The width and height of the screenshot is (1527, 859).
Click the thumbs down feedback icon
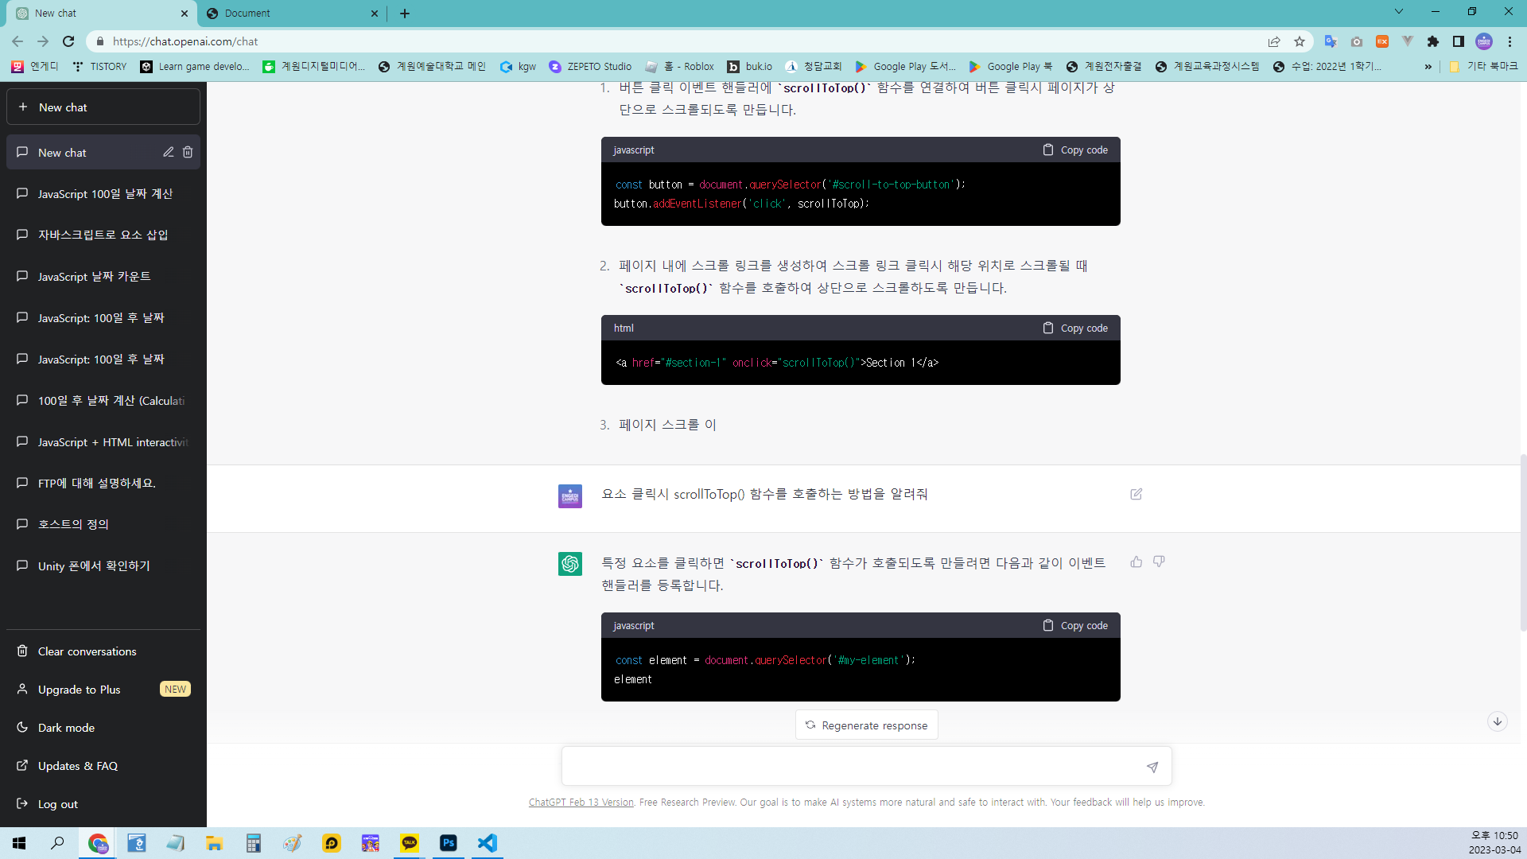pyautogui.click(x=1159, y=562)
